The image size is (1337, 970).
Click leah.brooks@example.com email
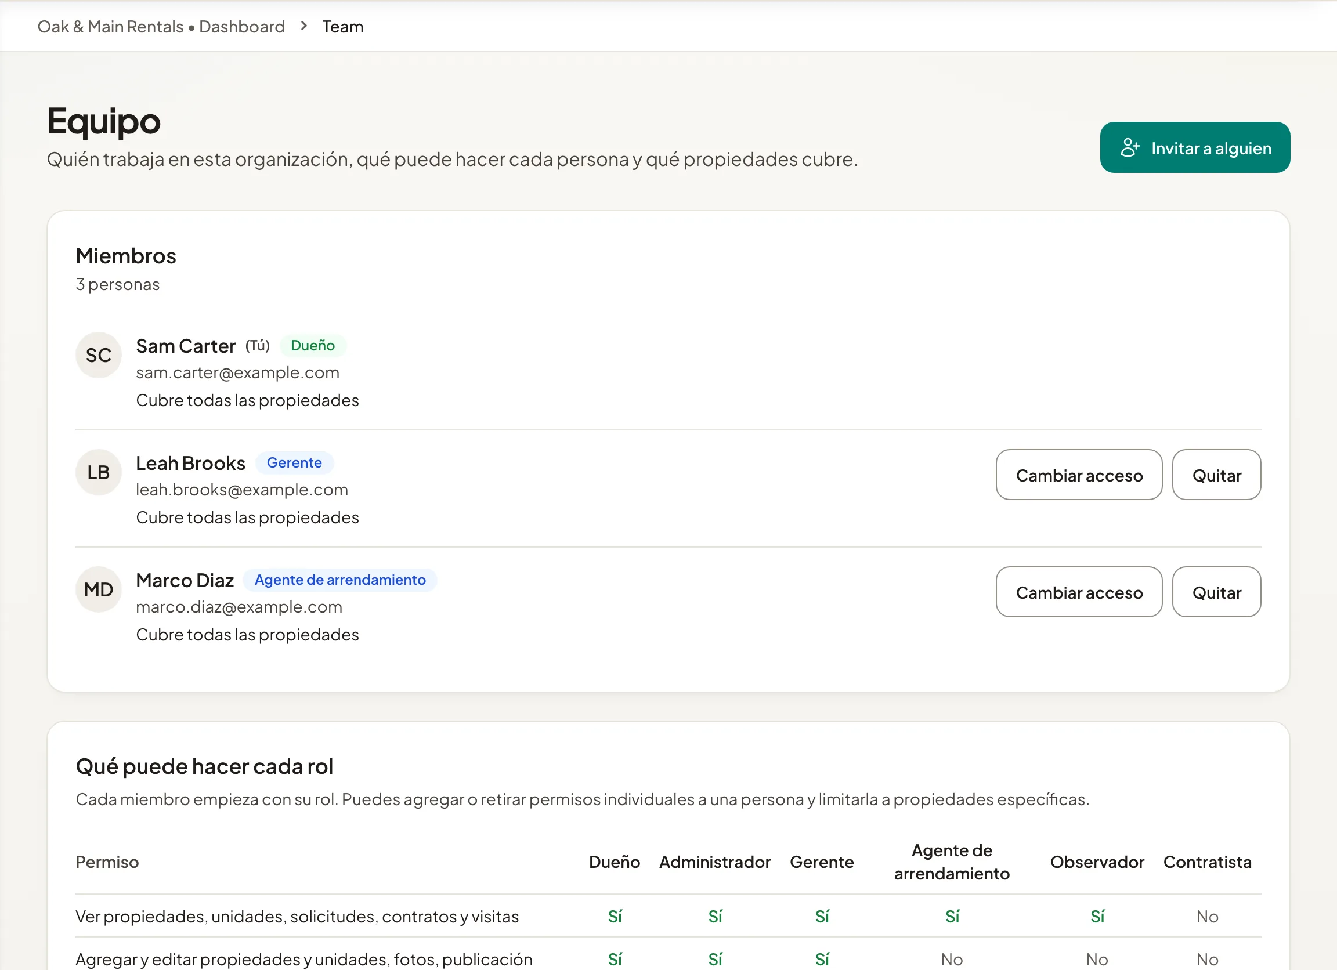(x=242, y=490)
